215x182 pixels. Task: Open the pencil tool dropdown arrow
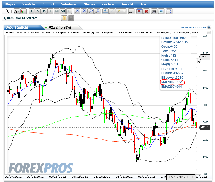point(125,11)
